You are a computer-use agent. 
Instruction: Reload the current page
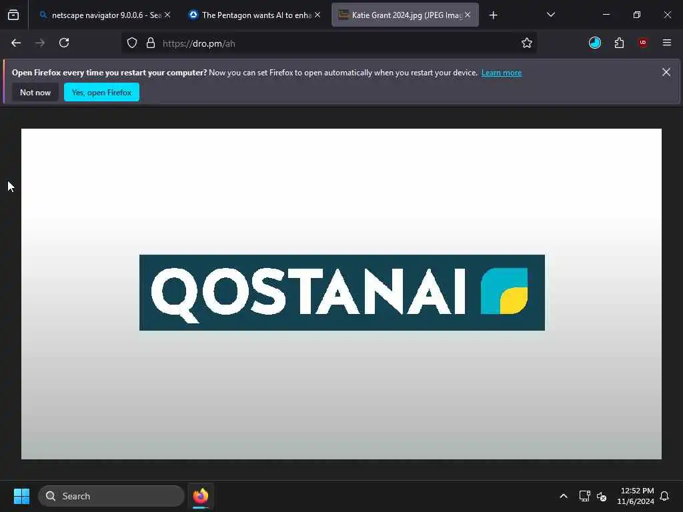(64, 43)
